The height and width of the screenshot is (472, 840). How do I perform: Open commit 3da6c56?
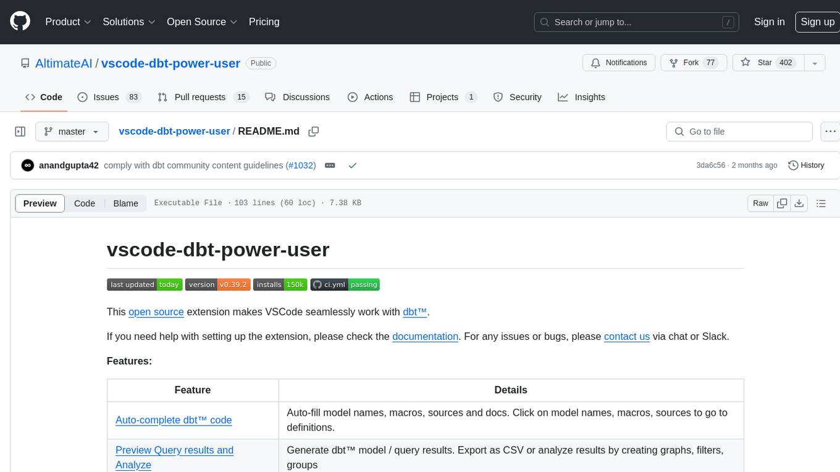[x=710, y=166]
